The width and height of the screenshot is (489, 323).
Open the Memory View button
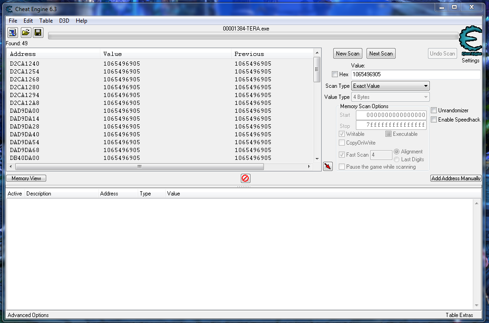[x=26, y=178]
